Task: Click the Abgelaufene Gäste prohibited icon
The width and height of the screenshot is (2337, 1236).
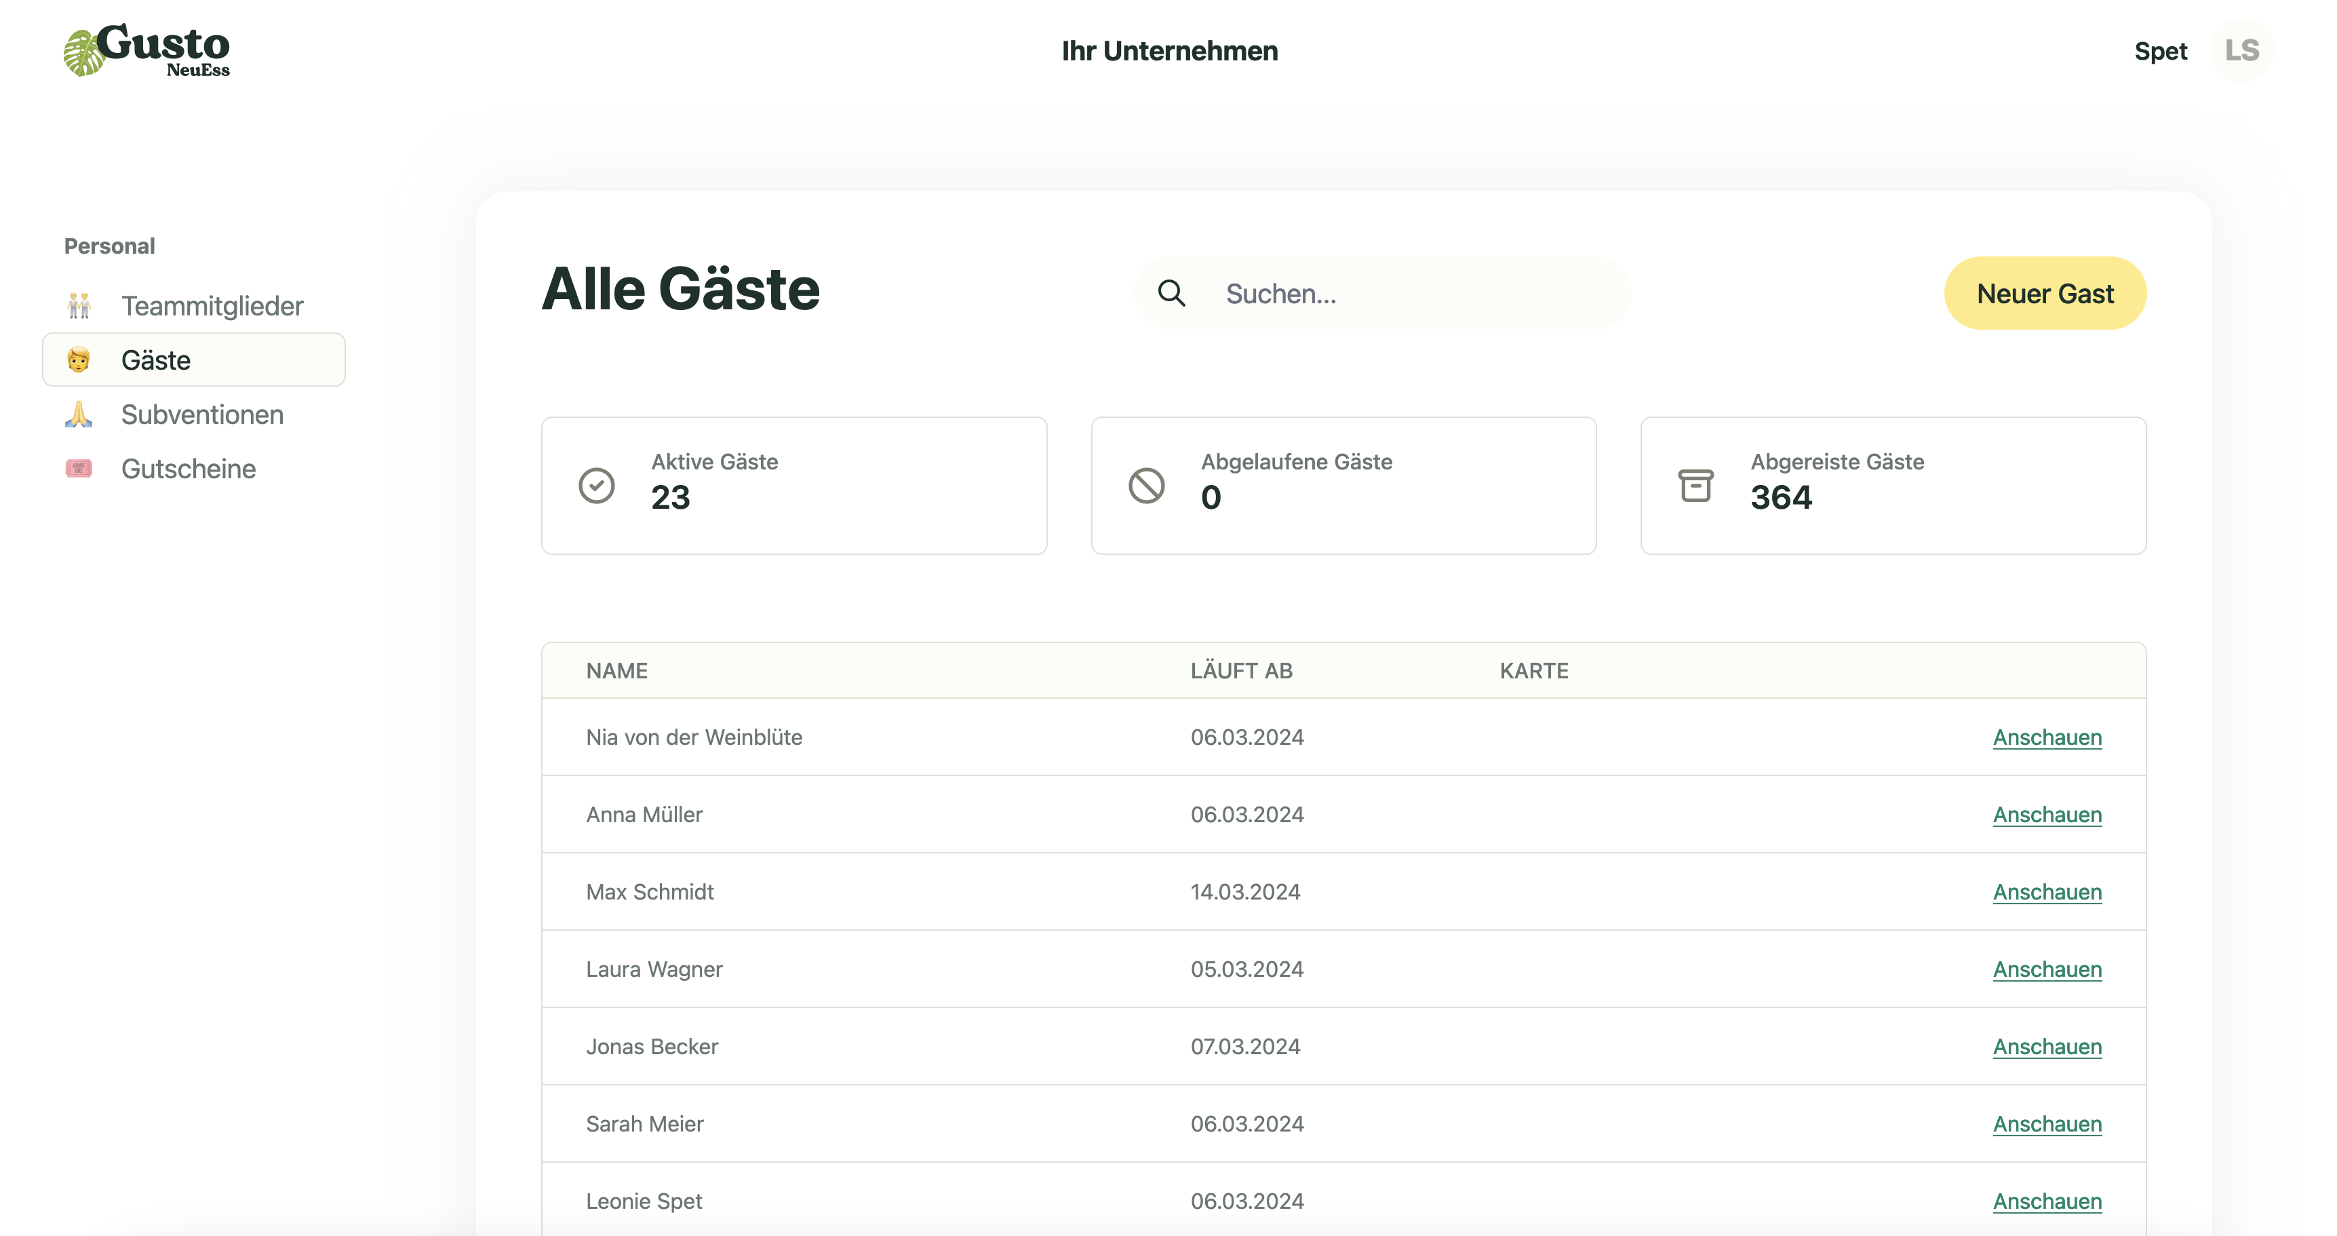Action: click(1147, 486)
